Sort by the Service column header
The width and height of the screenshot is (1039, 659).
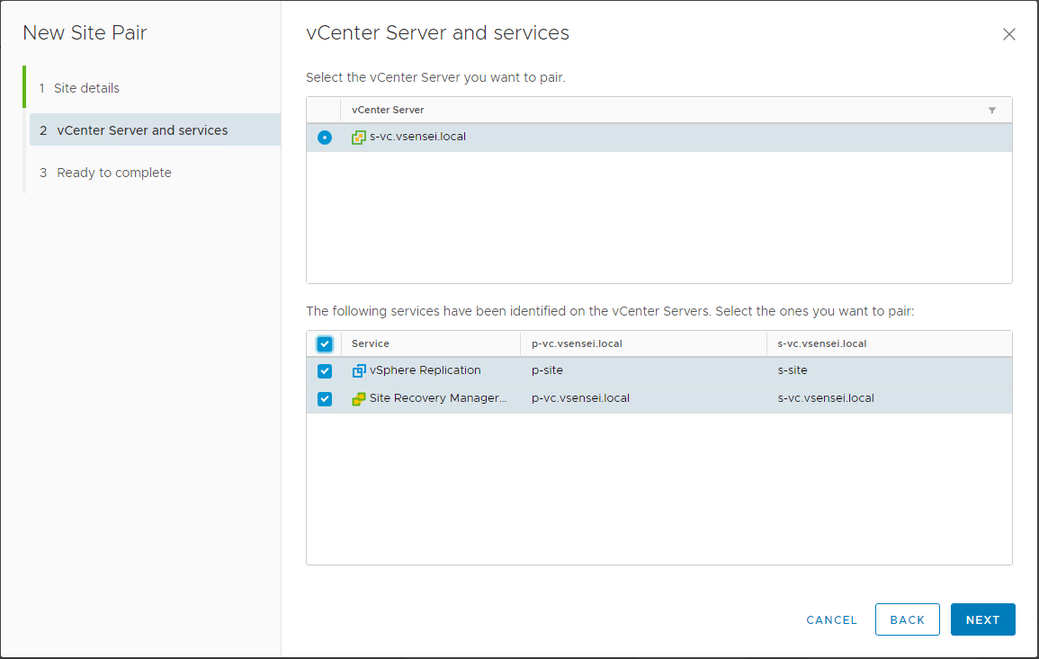[x=371, y=343]
